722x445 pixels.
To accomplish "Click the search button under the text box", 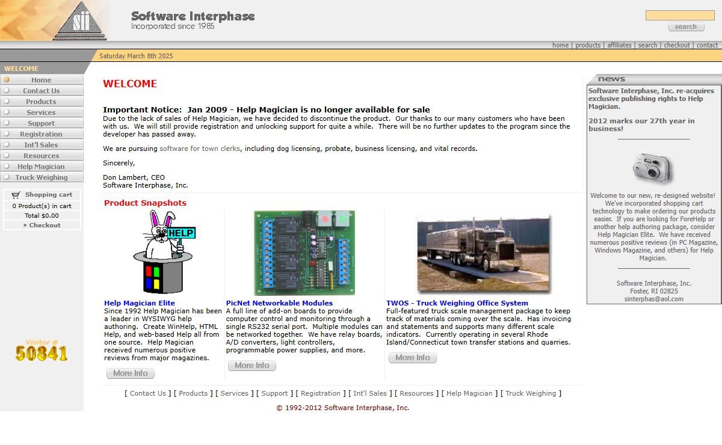I will click(686, 26).
